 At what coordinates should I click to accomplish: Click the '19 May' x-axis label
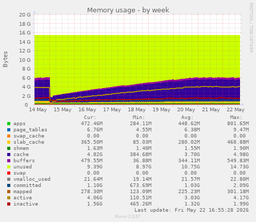(161, 110)
